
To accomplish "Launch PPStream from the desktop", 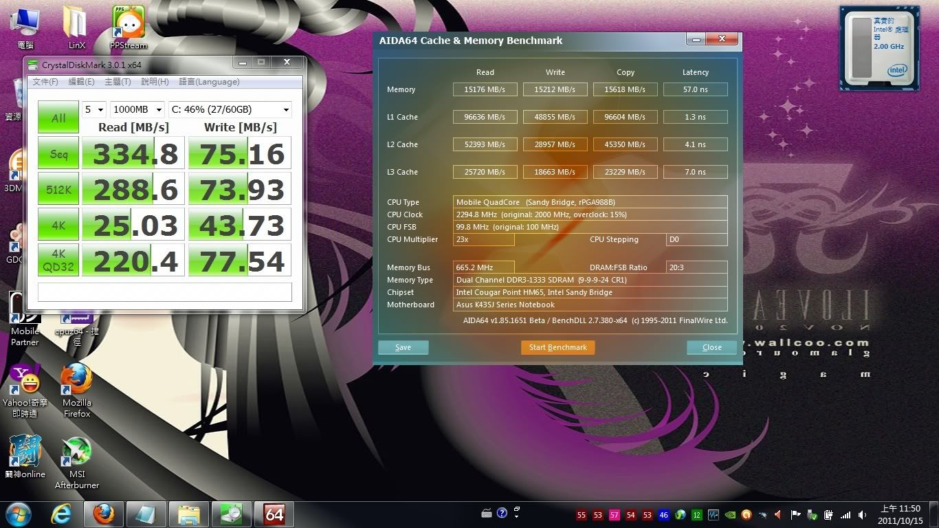I will [128, 27].
